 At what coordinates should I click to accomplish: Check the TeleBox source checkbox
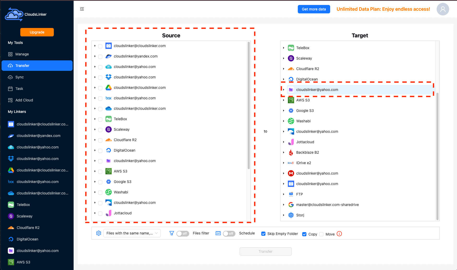click(x=100, y=119)
